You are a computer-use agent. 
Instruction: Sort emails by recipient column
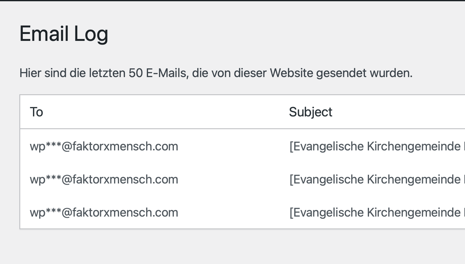coord(36,112)
